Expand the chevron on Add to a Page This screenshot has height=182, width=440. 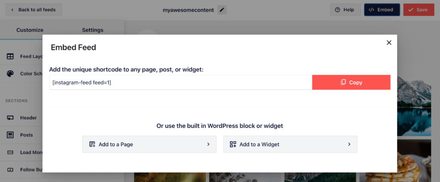click(x=208, y=144)
